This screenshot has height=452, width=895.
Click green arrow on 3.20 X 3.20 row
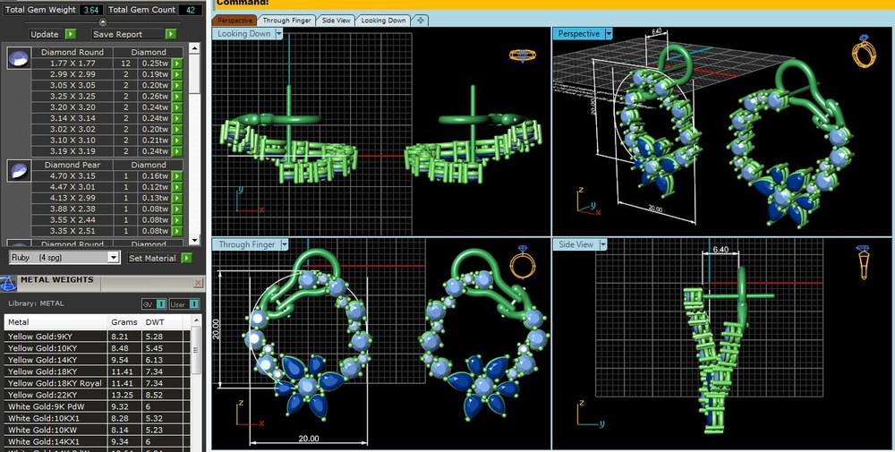(177, 107)
